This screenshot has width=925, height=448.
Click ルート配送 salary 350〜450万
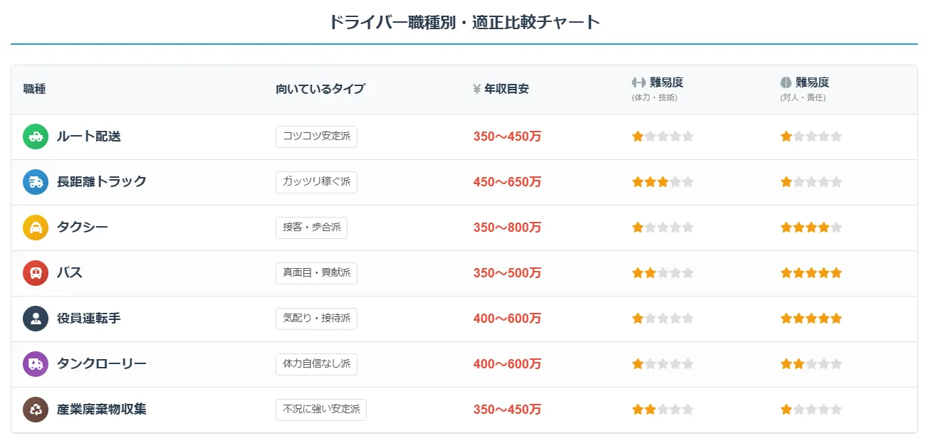click(x=507, y=137)
